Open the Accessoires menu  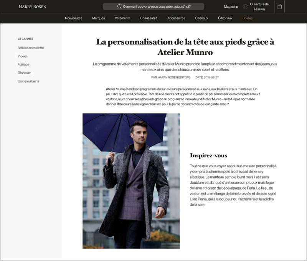click(x=176, y=18)
